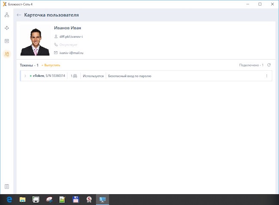279x205 pixels.
Task: Click the account name diff.pki\ivanov-i
Action: pos(71,36)
